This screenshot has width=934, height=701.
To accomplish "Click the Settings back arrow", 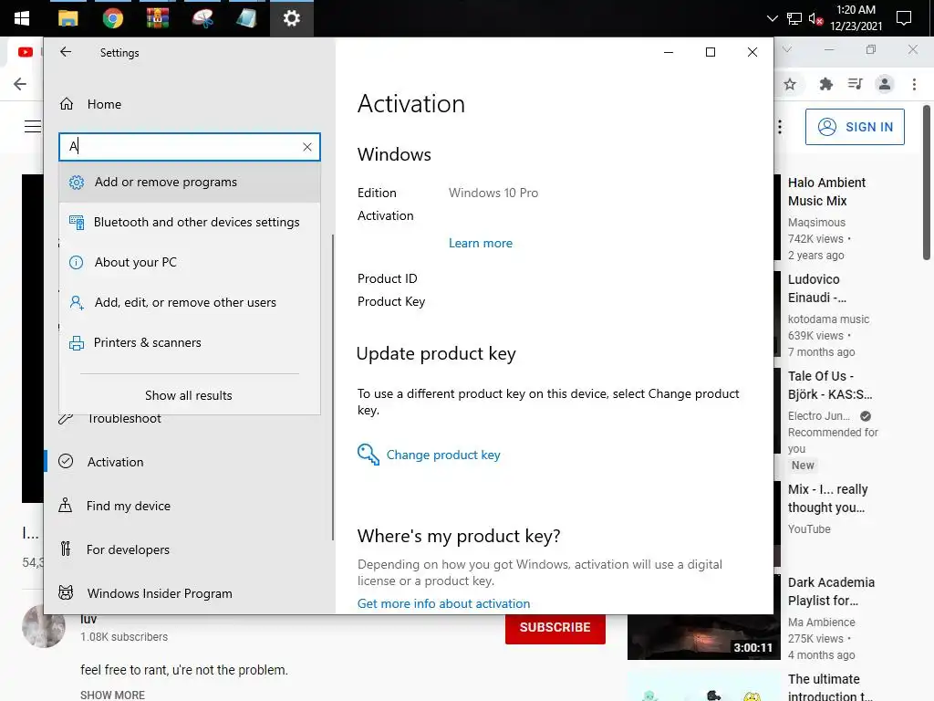I will (x=66, y=52).
